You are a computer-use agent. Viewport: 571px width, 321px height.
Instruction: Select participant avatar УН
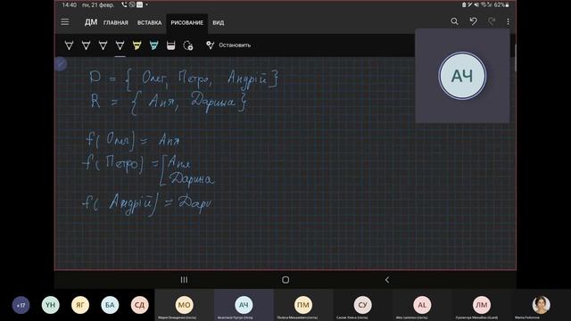point(51,305)
